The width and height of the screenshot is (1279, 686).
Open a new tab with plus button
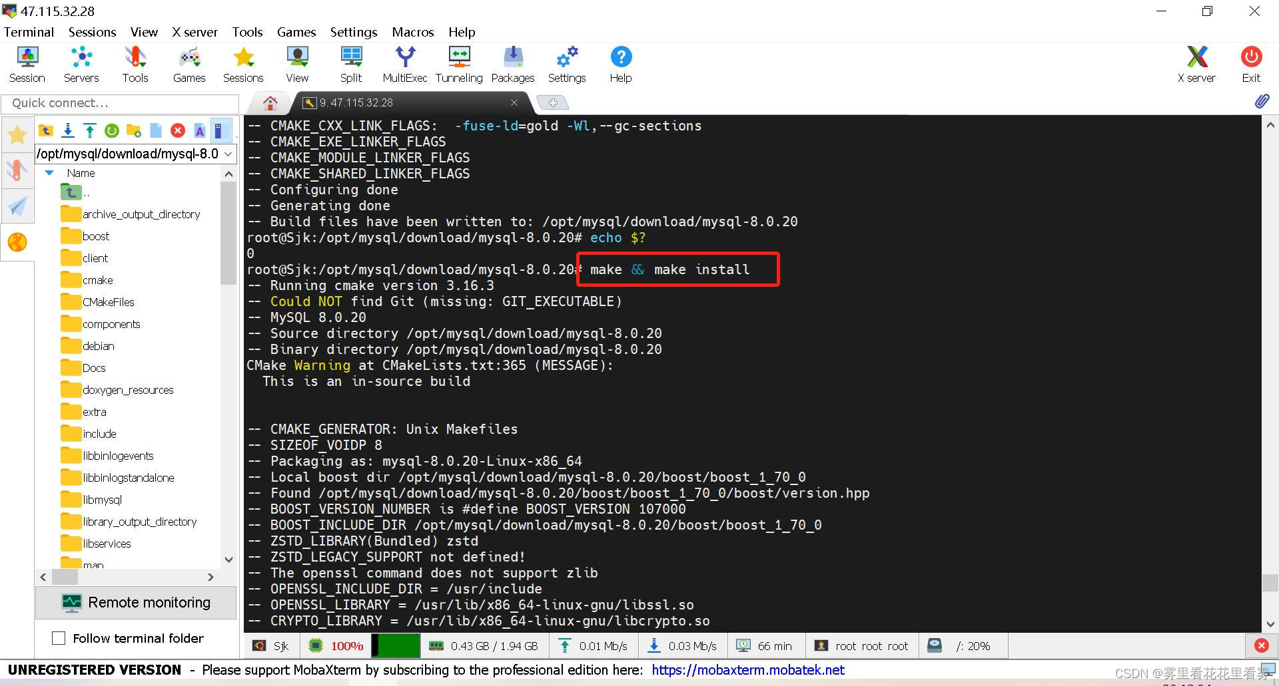tap(553, 102)
